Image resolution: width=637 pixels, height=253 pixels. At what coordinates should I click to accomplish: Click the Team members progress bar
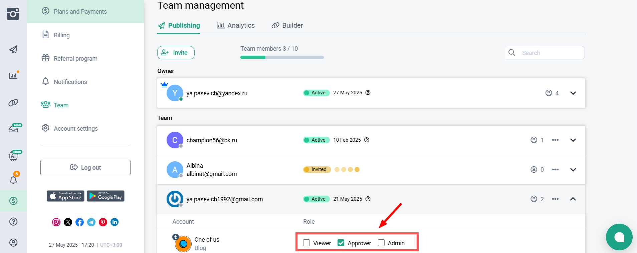pos(282,57)
